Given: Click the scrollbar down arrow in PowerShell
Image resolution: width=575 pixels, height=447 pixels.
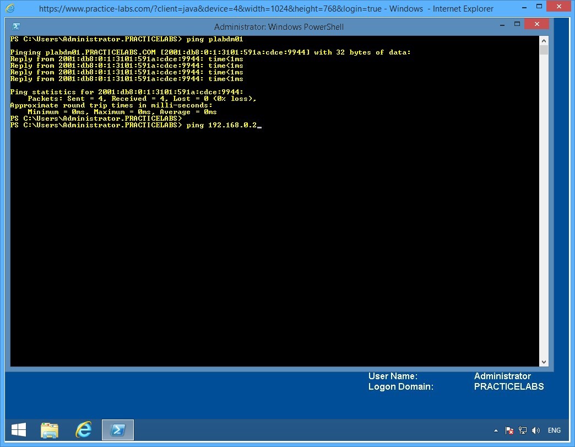Looking at the screenshot, I should [544, 361].
